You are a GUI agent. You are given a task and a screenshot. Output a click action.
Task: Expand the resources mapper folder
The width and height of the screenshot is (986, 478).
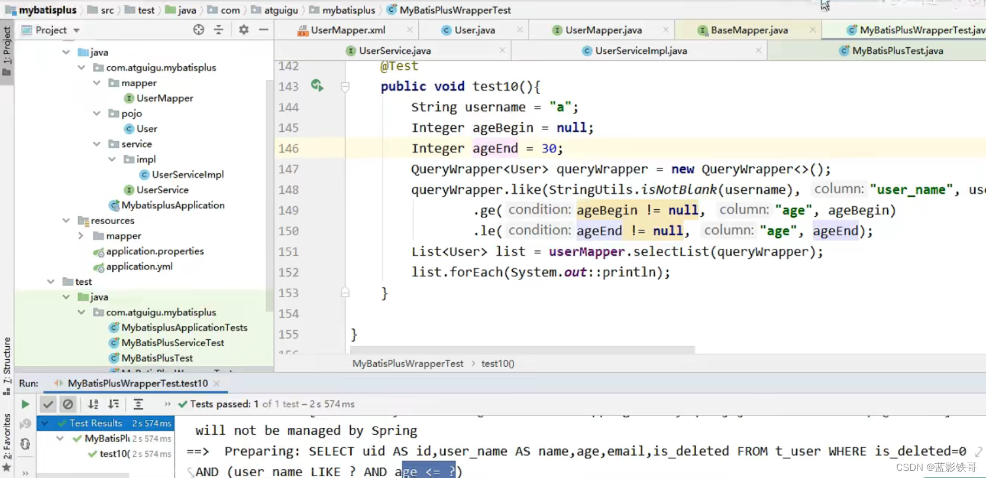pos(81,236)
